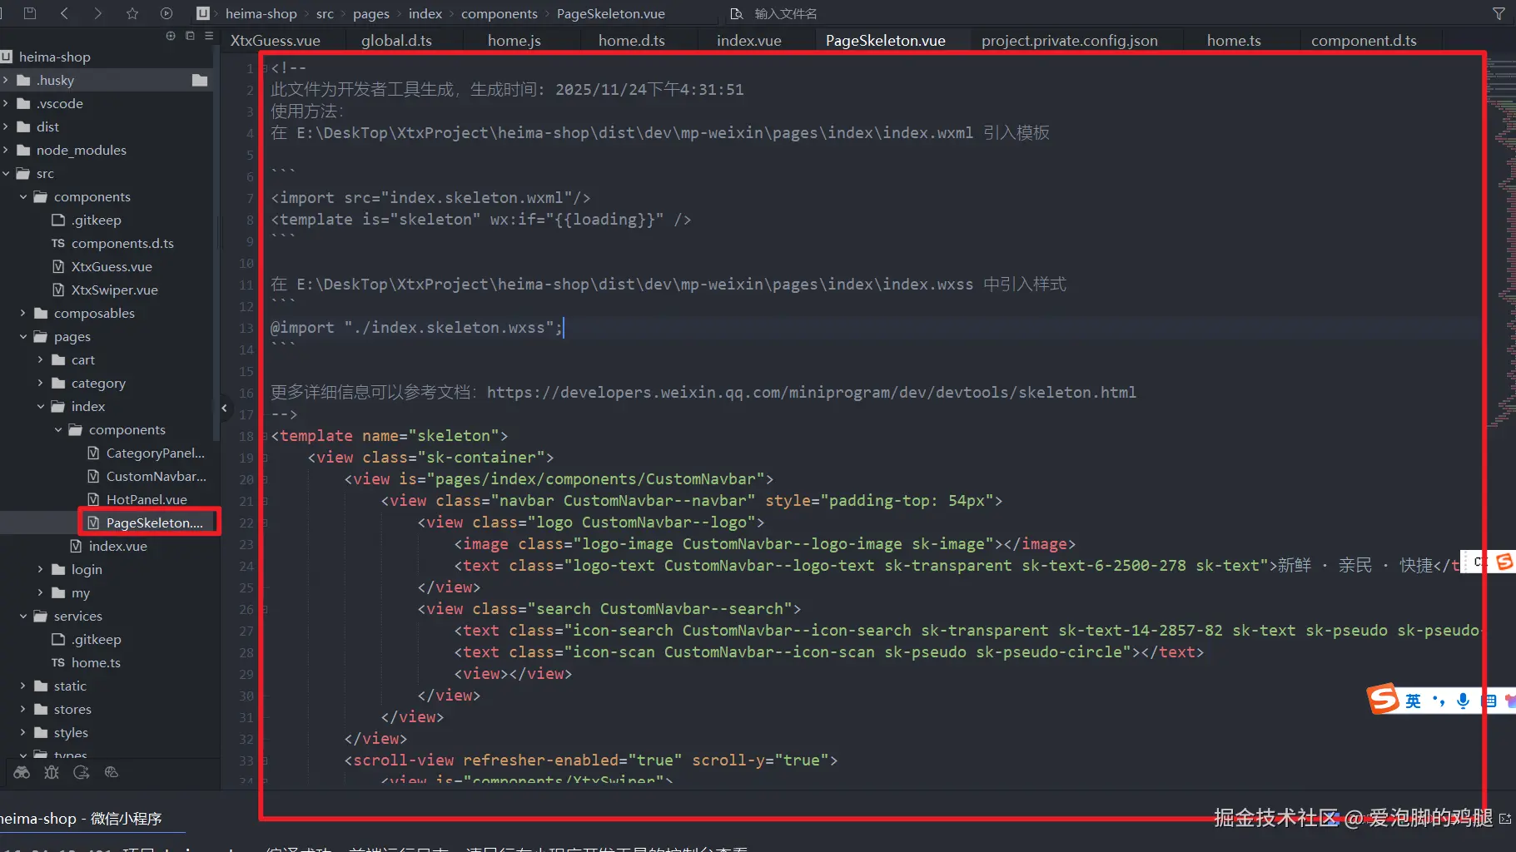Screen dimensions: 1516x852
Task: Click the bug debug icon
Action: coord(52,772)
